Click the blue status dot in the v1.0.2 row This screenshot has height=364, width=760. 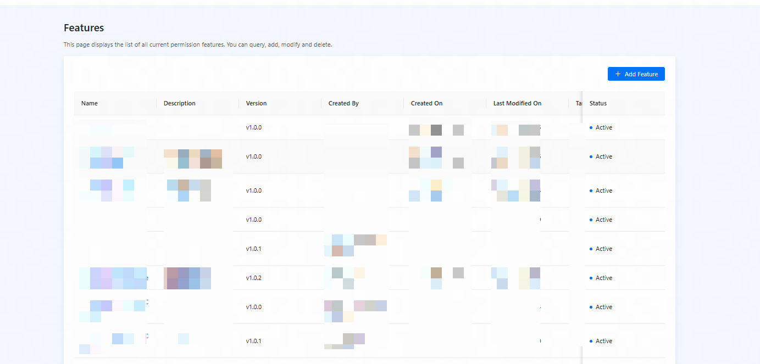click(591, 278)
